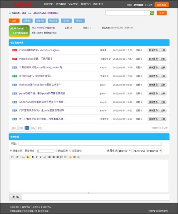Click red tag icon beside 'import com.agileai' post
Screen dimensions: 178x214
[15, 50]
